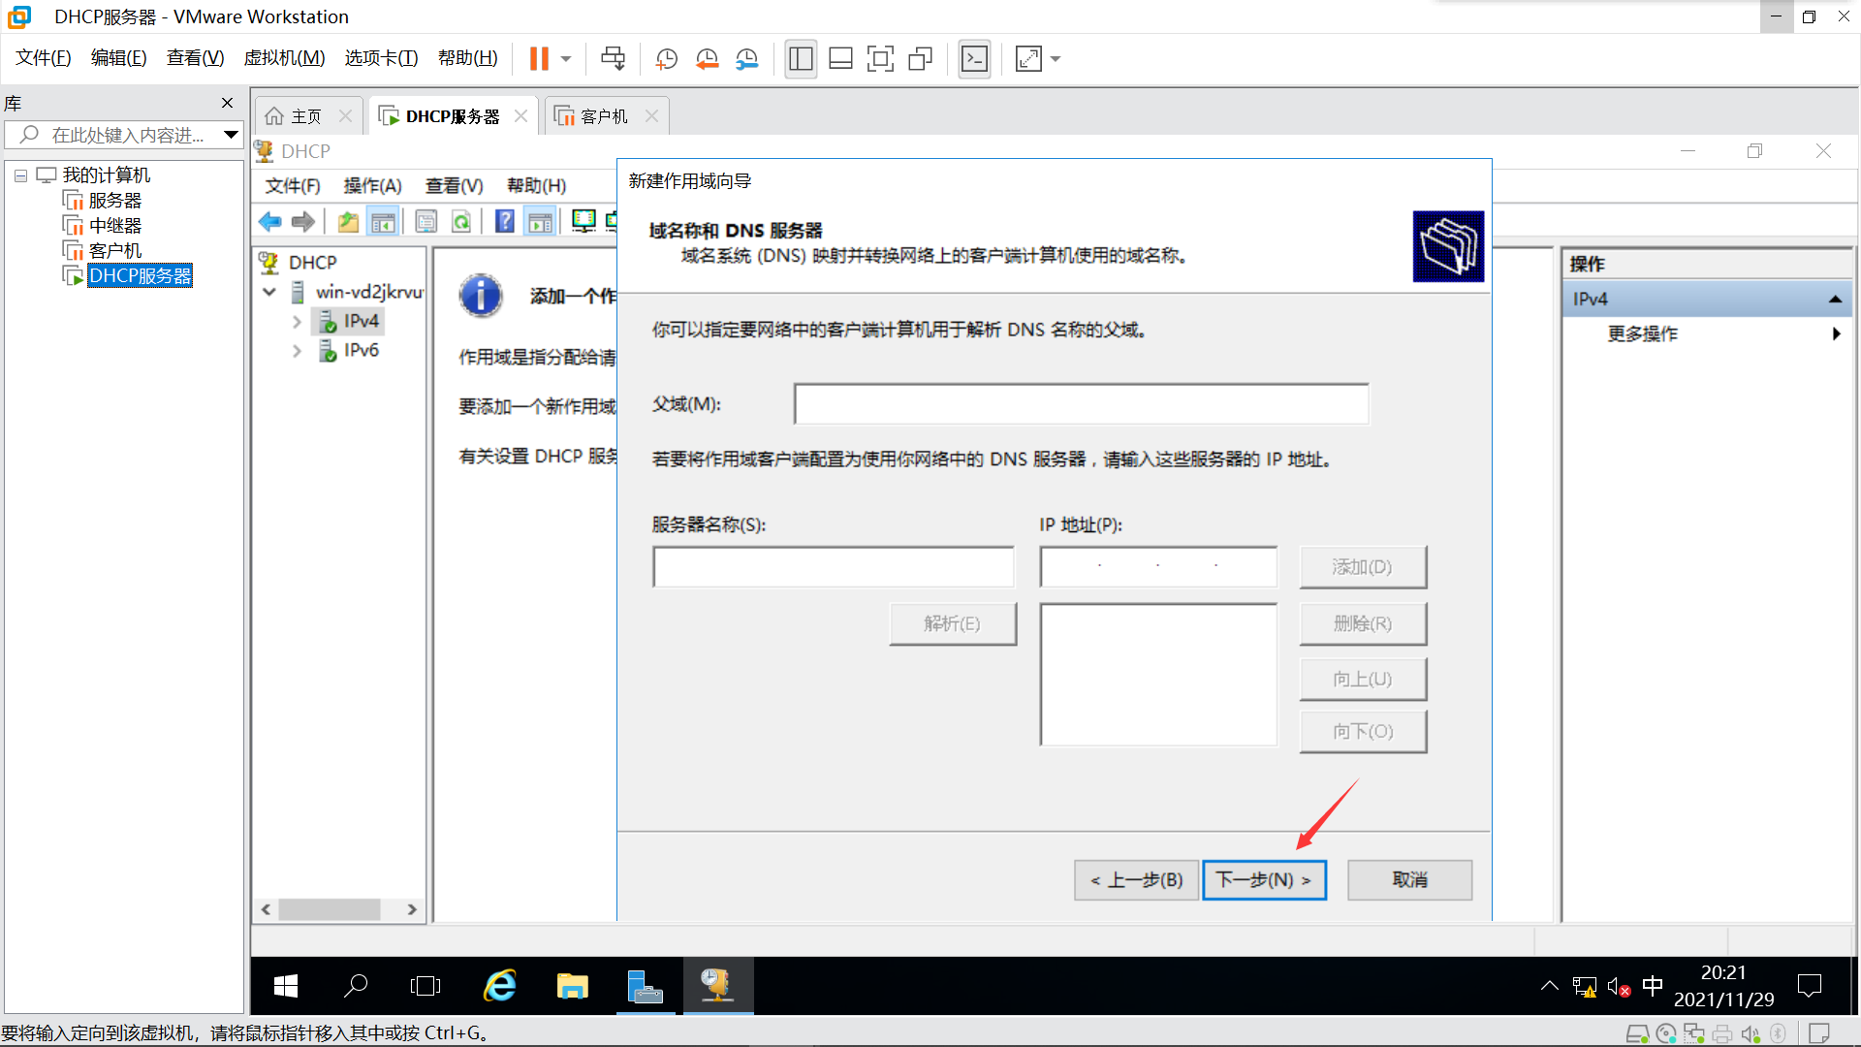Open the 虚拟机(M) menu

click(284, 58)
